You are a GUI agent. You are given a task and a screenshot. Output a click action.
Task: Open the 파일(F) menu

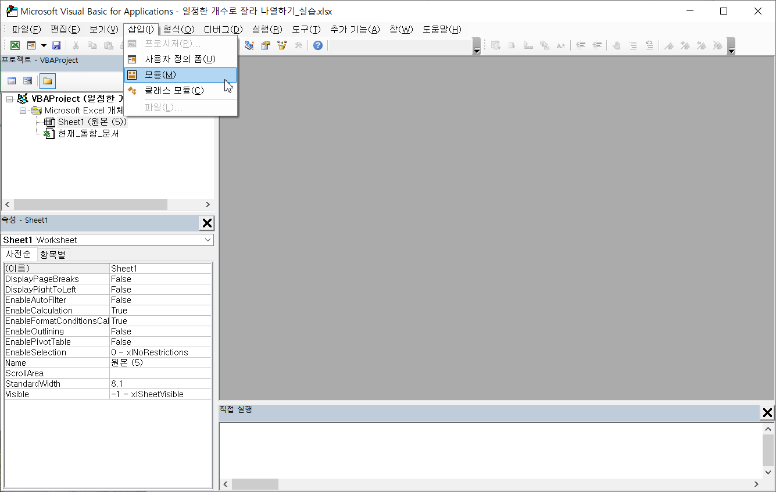point(27,29)
